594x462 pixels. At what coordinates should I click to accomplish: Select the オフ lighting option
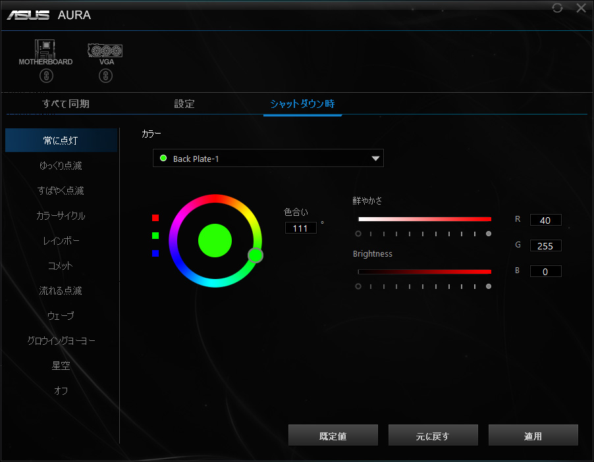pos(61,390)
